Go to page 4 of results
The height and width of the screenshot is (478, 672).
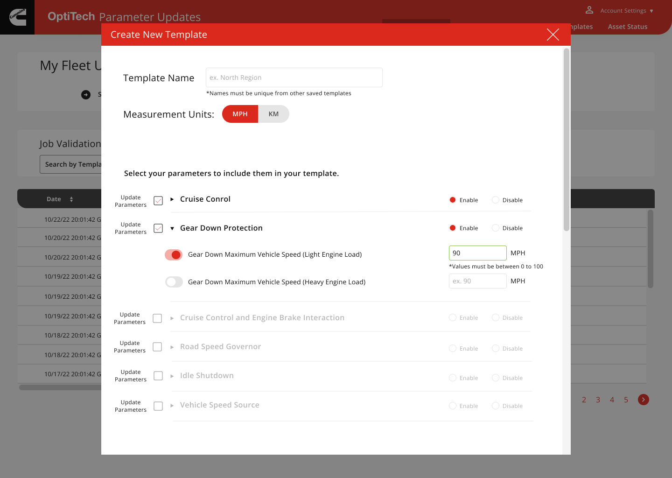click(x=612, y=400)
